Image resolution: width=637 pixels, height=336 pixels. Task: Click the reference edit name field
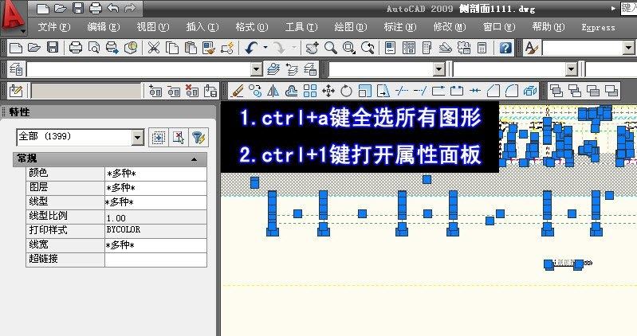click(86, 91)
